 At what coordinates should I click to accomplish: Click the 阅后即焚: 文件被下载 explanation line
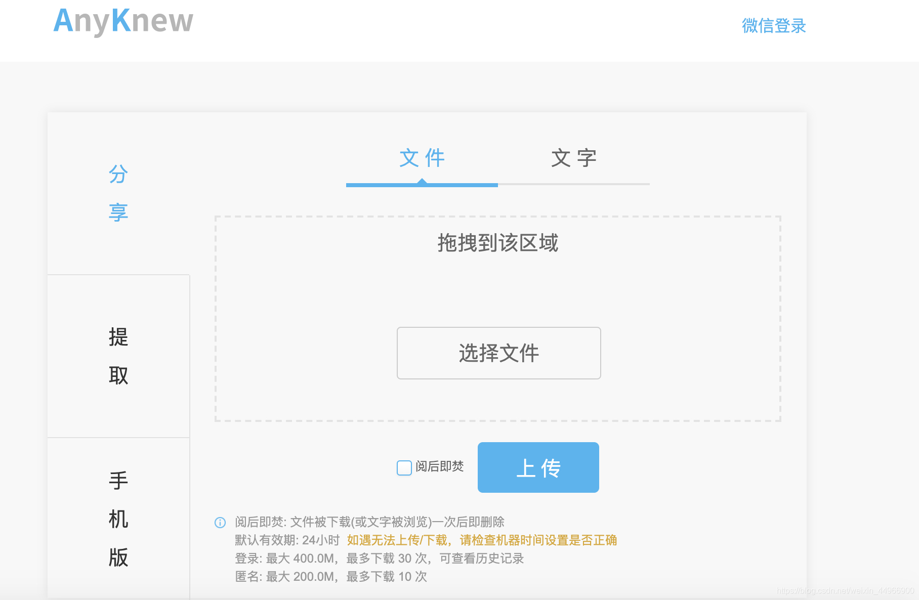[x=369, y=522]
